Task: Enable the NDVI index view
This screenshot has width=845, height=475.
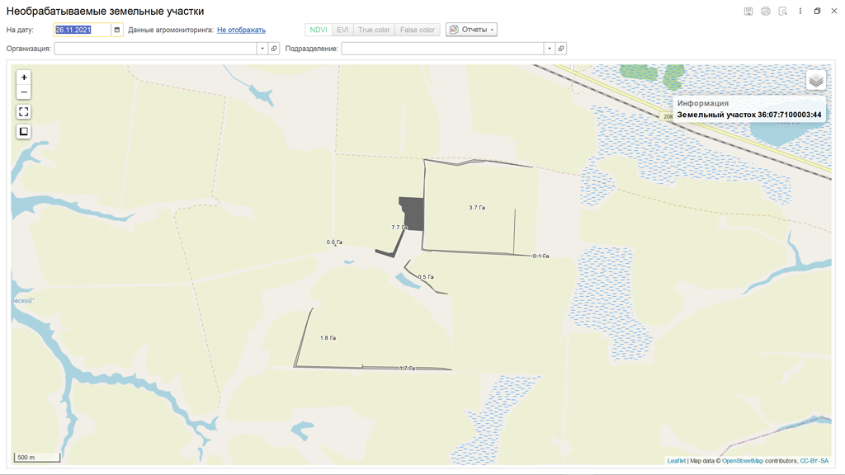Action: (x=319, y=30)
